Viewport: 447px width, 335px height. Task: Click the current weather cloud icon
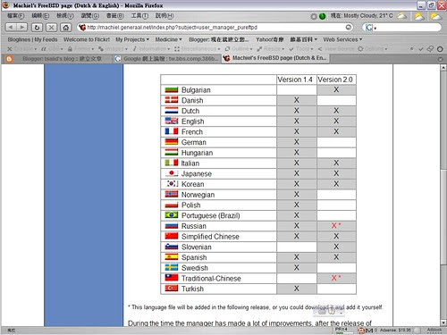tap(401, 16)
